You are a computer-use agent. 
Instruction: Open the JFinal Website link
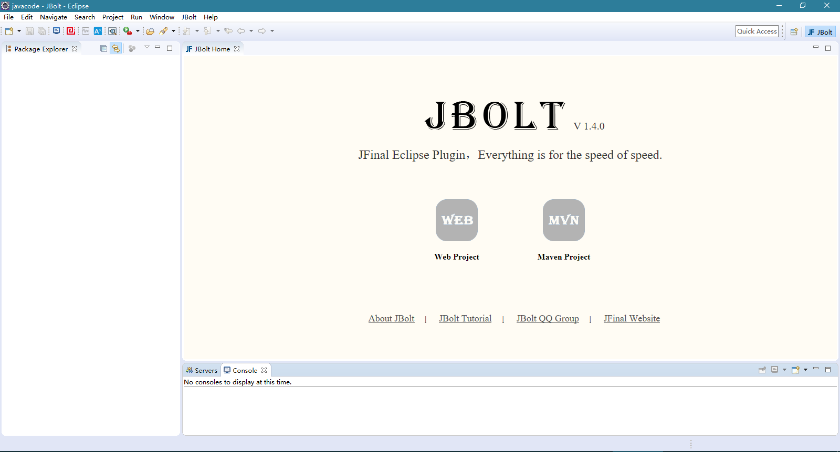(632, 318)
